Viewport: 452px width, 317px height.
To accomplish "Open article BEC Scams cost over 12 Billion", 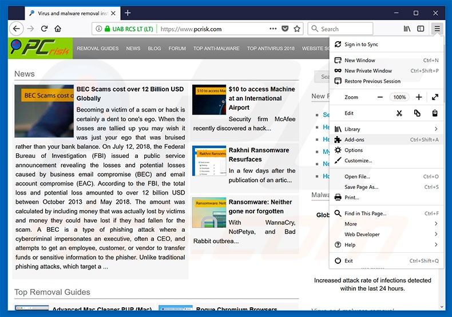I will [x=130, y=94].
